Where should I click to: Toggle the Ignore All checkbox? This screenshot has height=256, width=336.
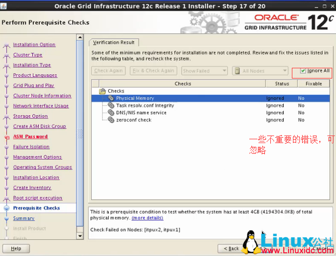point(303,70)
